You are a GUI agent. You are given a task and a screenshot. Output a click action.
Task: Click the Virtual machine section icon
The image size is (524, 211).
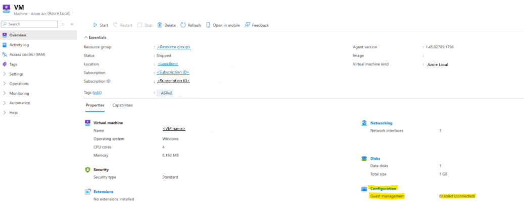pos(87,123)
